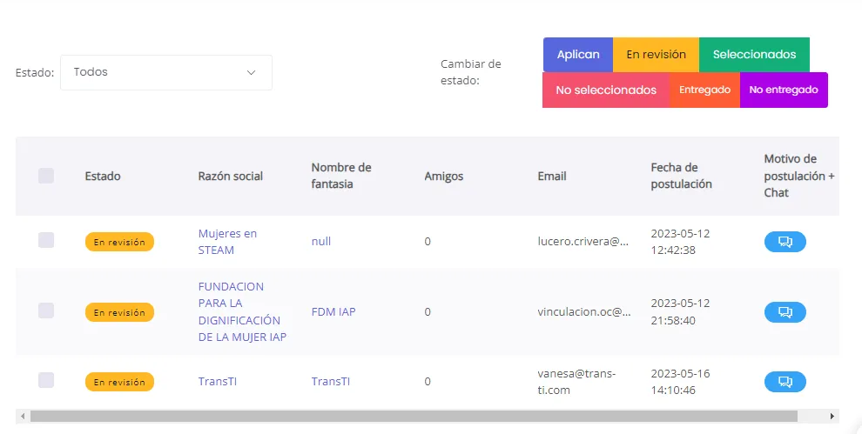Check the Mujeres en STEAM row checkbox
This screenshot has width=862, height=434.
[x=46, y=241]
